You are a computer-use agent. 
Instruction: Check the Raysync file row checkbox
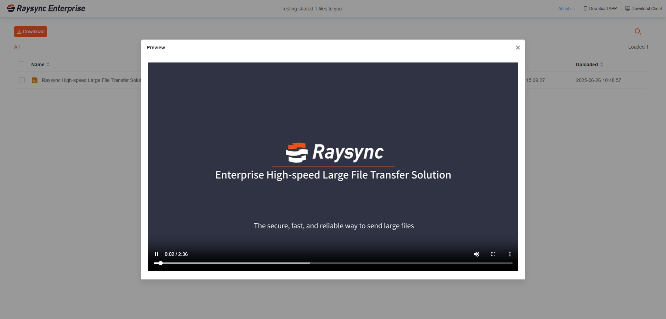[22, 80]
